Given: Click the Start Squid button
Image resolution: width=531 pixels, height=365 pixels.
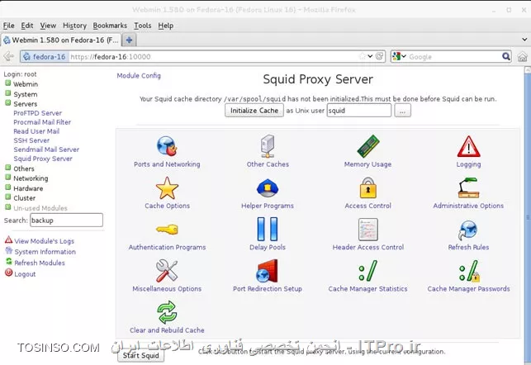Looking at the screenshot, I should click(141, 355).
